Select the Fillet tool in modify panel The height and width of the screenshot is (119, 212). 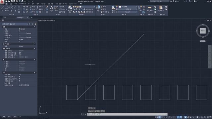point(40,9)
